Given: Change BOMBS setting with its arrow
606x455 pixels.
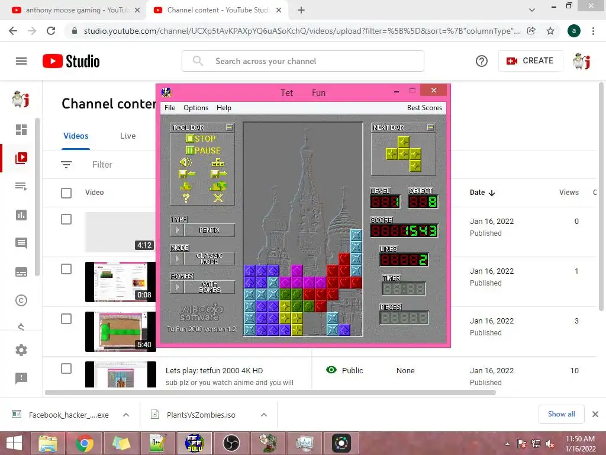Looking at the screenshot, I should 178,287.
